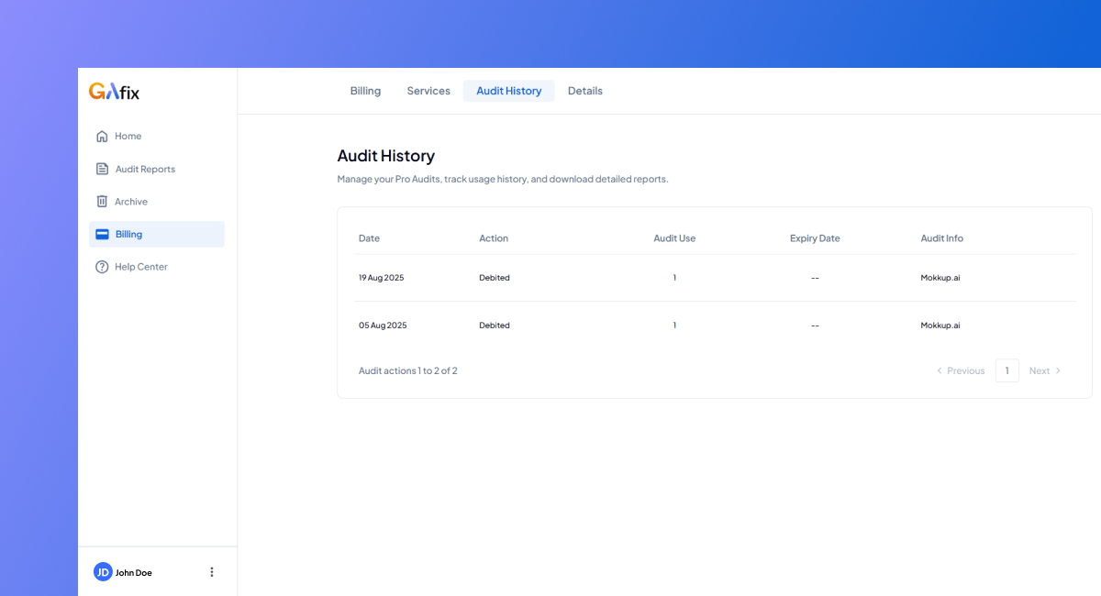The image size is (1101, 596).
Task: Switch to the Details tab
Action: pyautogui.click(x=585, y=91)
